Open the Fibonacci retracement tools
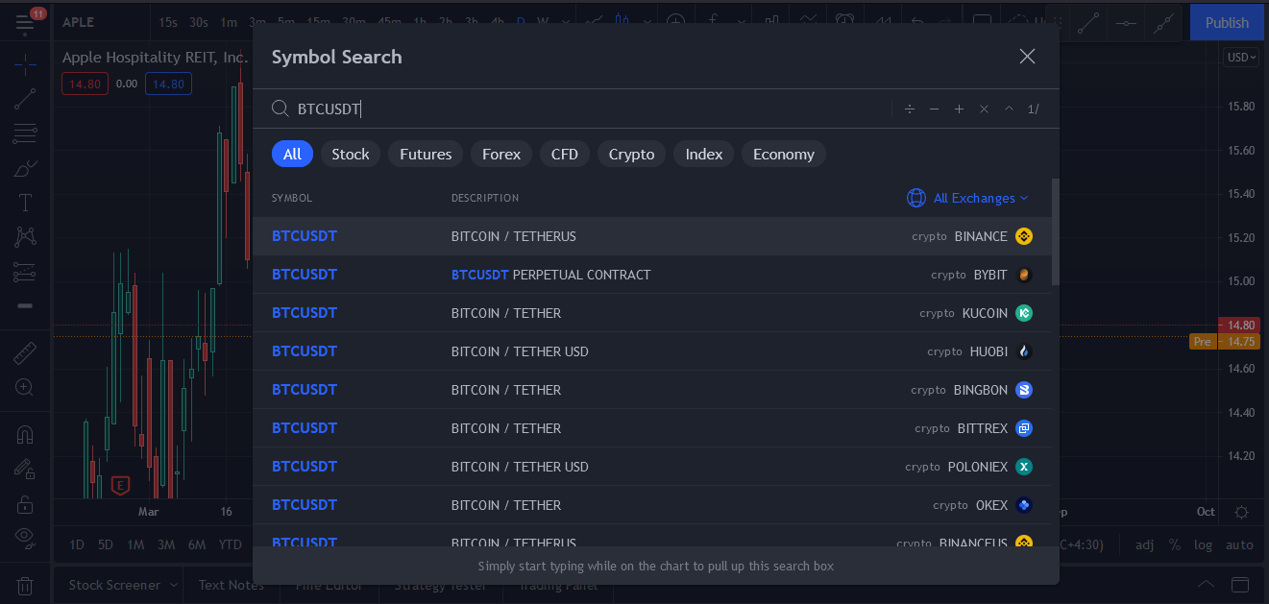This screenshot has width=1269, height=604. coord(25,133)
